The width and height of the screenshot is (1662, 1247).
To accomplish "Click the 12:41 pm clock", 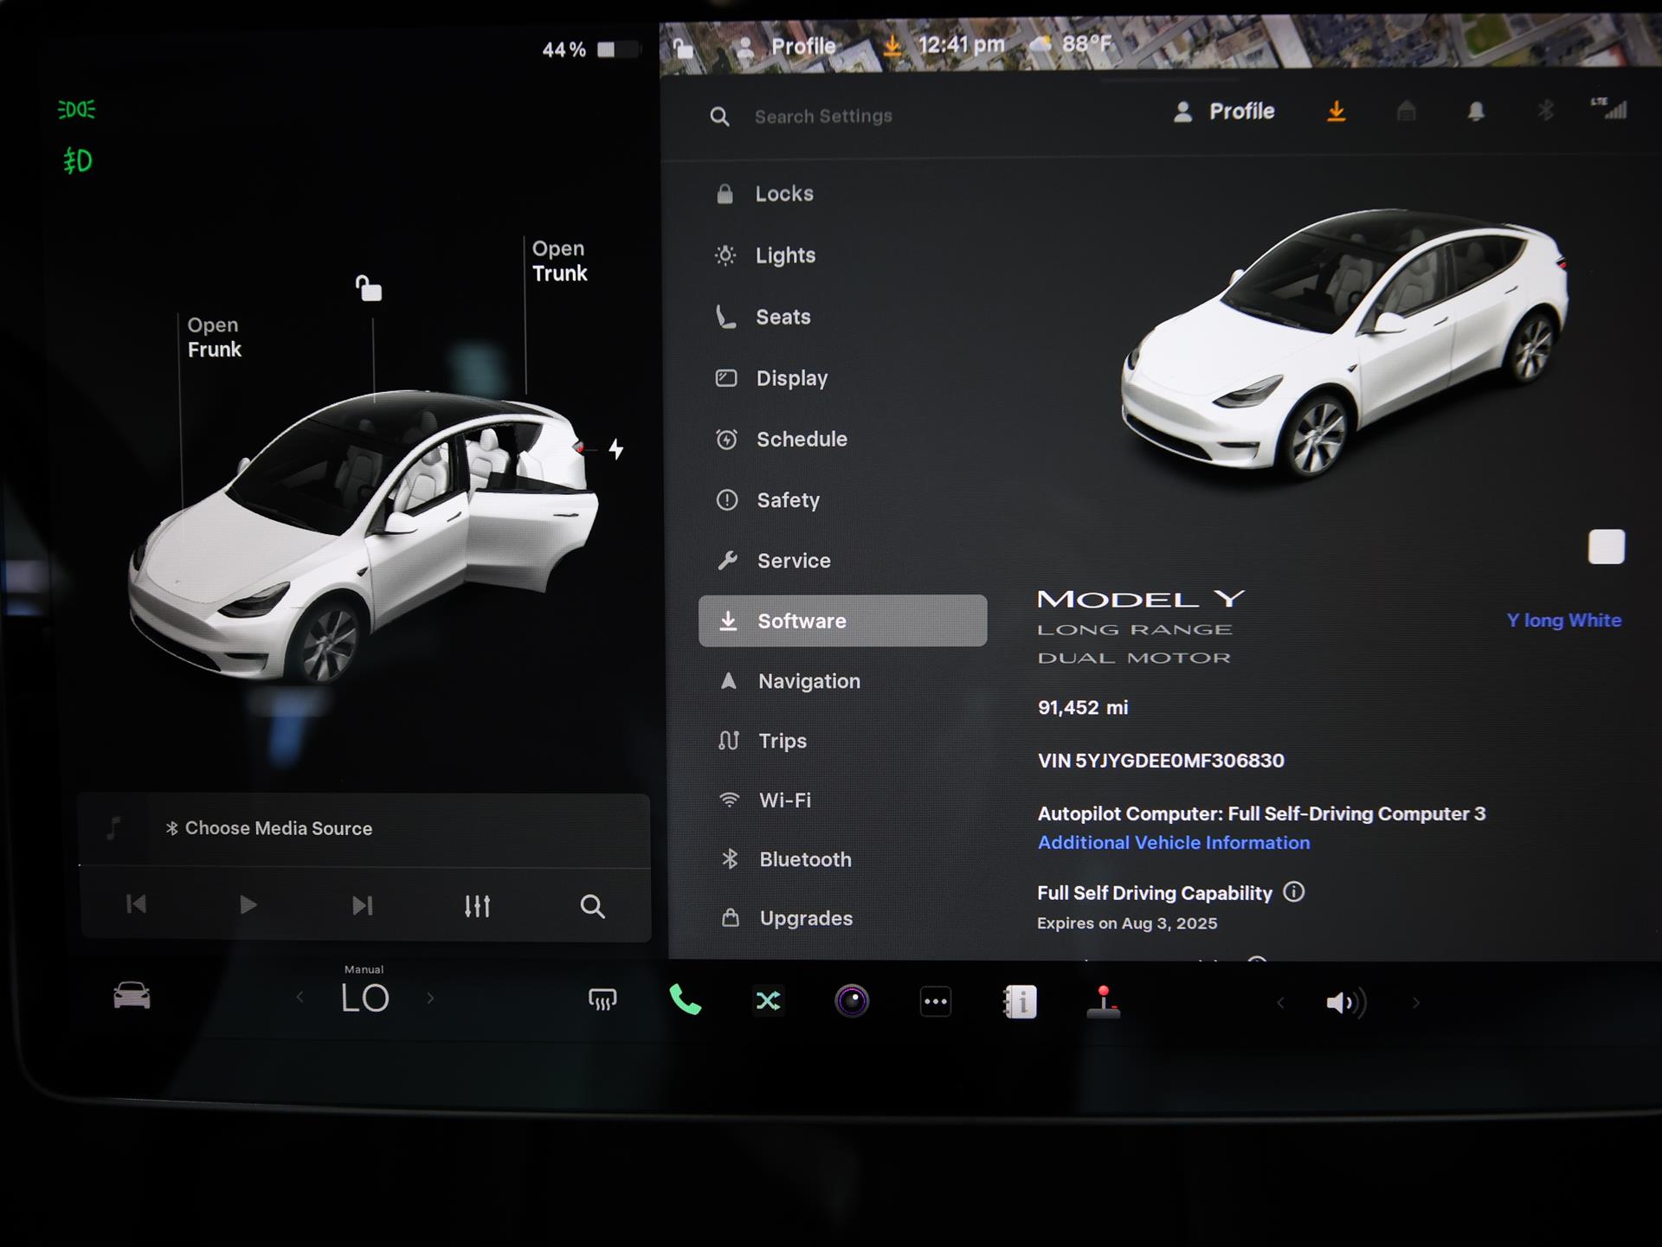I will pyautogui.click(x=962, y=44).
